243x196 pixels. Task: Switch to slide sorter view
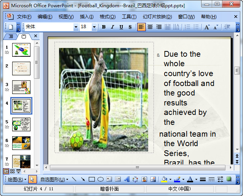(13, 171)
